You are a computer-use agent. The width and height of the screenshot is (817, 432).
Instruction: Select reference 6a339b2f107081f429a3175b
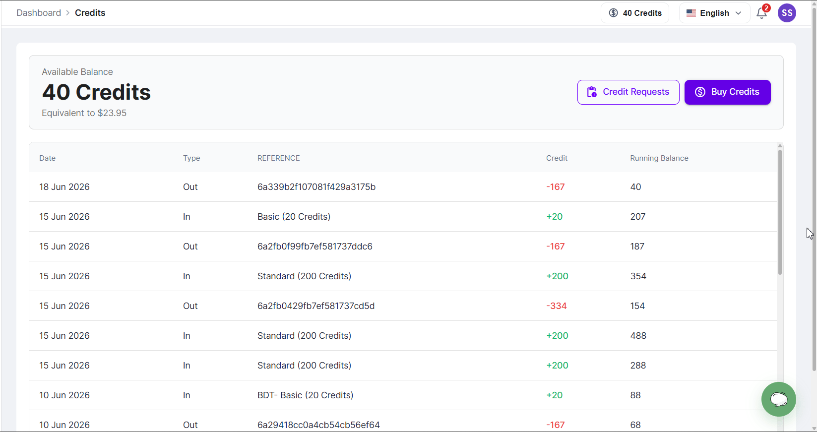click(316, 187)
